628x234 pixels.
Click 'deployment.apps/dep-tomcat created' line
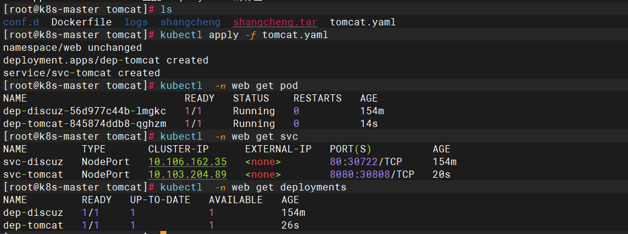tap(106, 61)
